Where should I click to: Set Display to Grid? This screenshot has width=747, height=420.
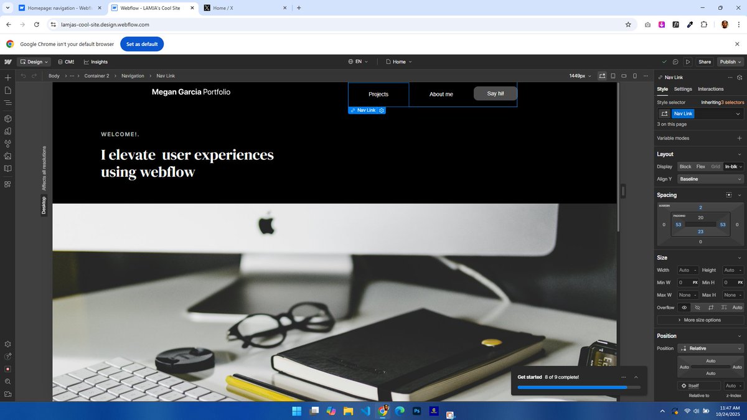715,166
